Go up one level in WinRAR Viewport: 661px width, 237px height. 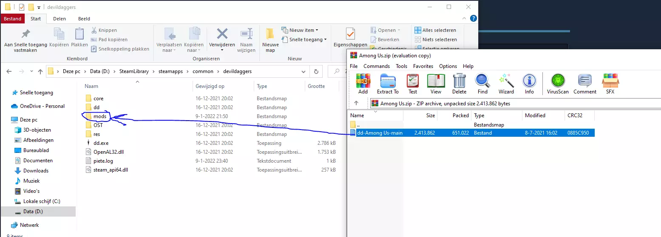[x=356, y=103]
